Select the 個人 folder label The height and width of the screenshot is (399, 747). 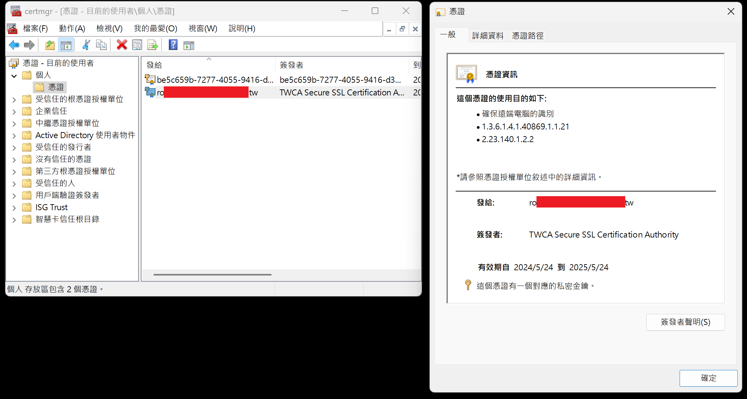[x=43, y=75]
